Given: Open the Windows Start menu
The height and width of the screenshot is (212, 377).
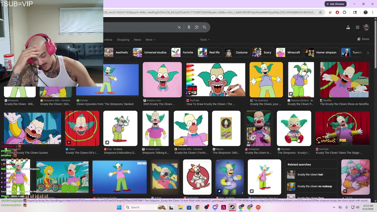Looking at the screenshot, I should 119,207.
